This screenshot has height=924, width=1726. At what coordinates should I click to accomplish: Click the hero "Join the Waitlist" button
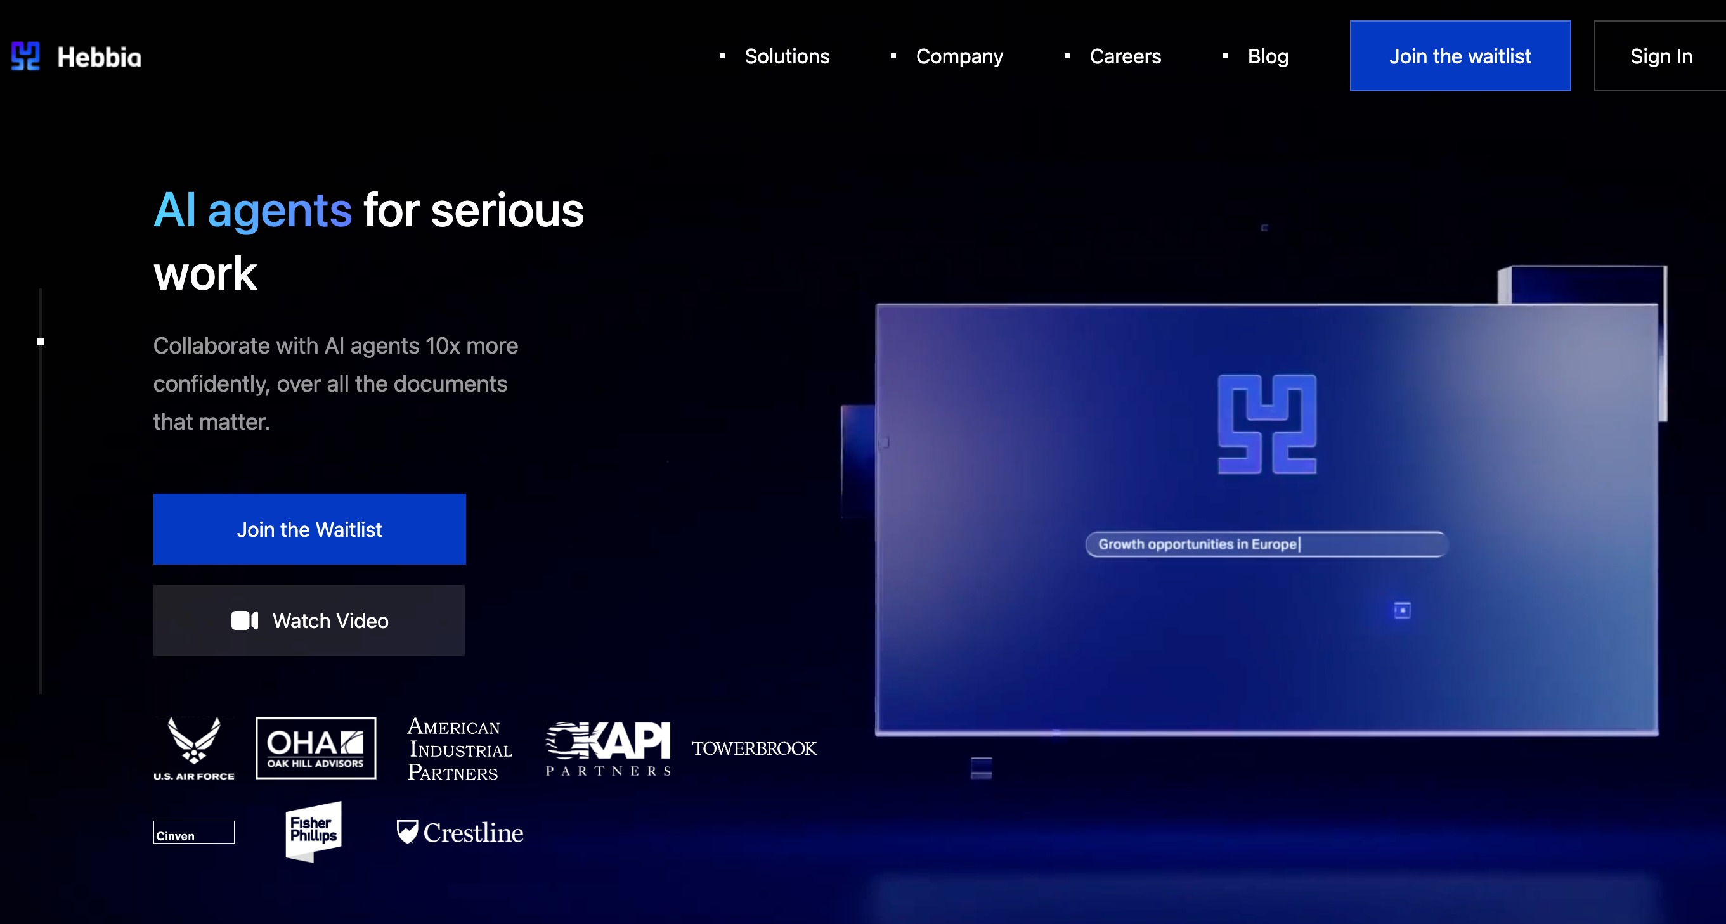point(309,529)
